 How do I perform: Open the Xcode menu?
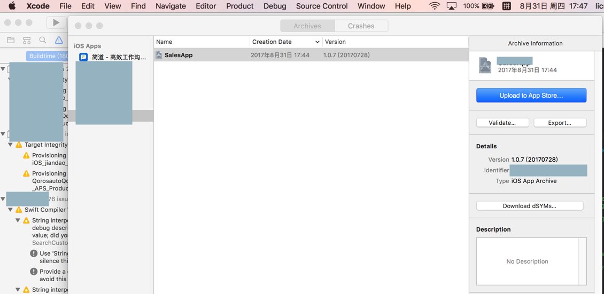[x=38, y=6]
